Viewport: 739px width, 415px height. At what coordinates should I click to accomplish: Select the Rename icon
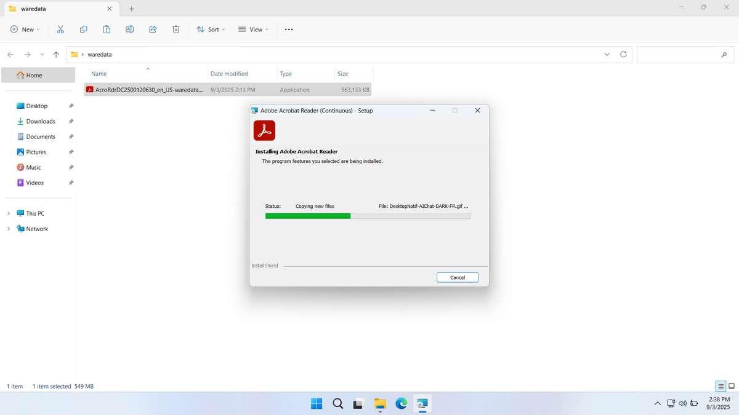click(129, 29)
